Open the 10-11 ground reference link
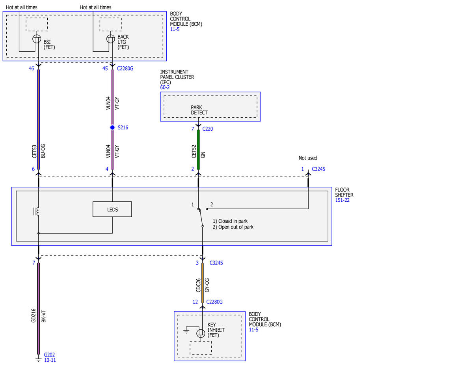Screen dimensions: 473x366 coord(50,360)
